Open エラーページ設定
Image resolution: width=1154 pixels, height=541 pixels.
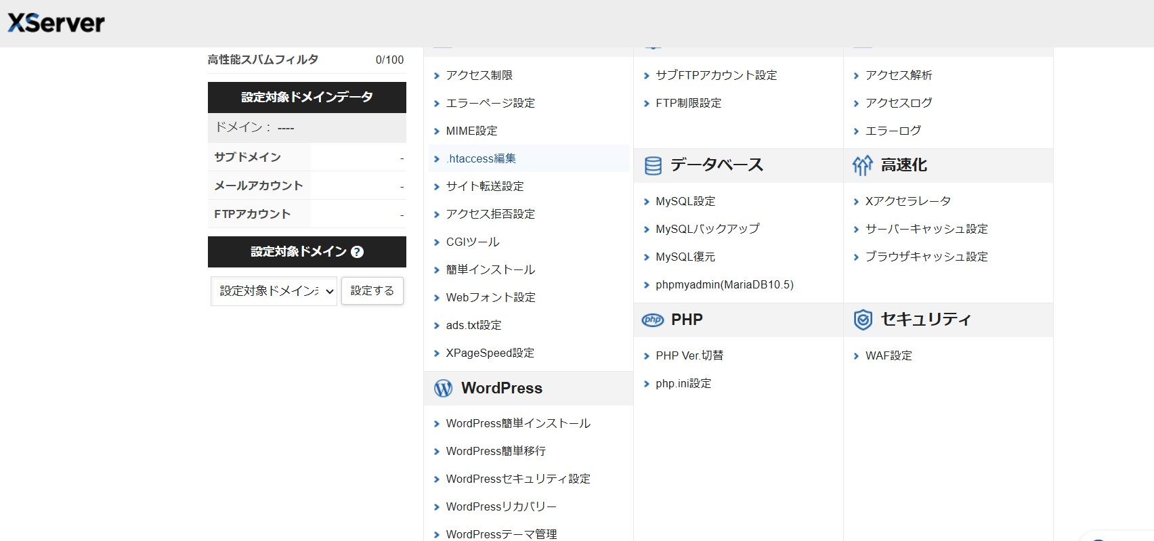tap(490, 103)
